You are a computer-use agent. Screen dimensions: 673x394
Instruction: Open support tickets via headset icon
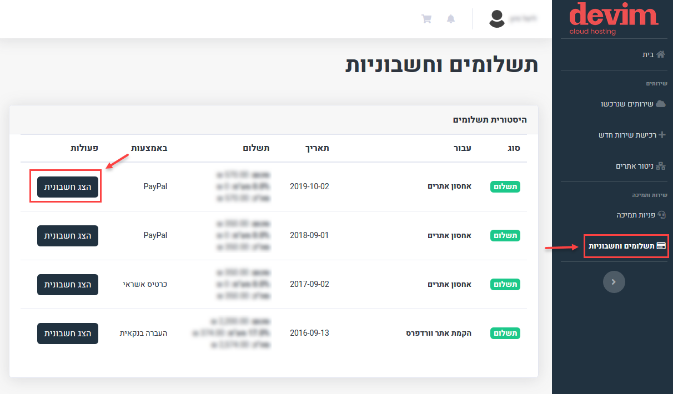point(661,215)
